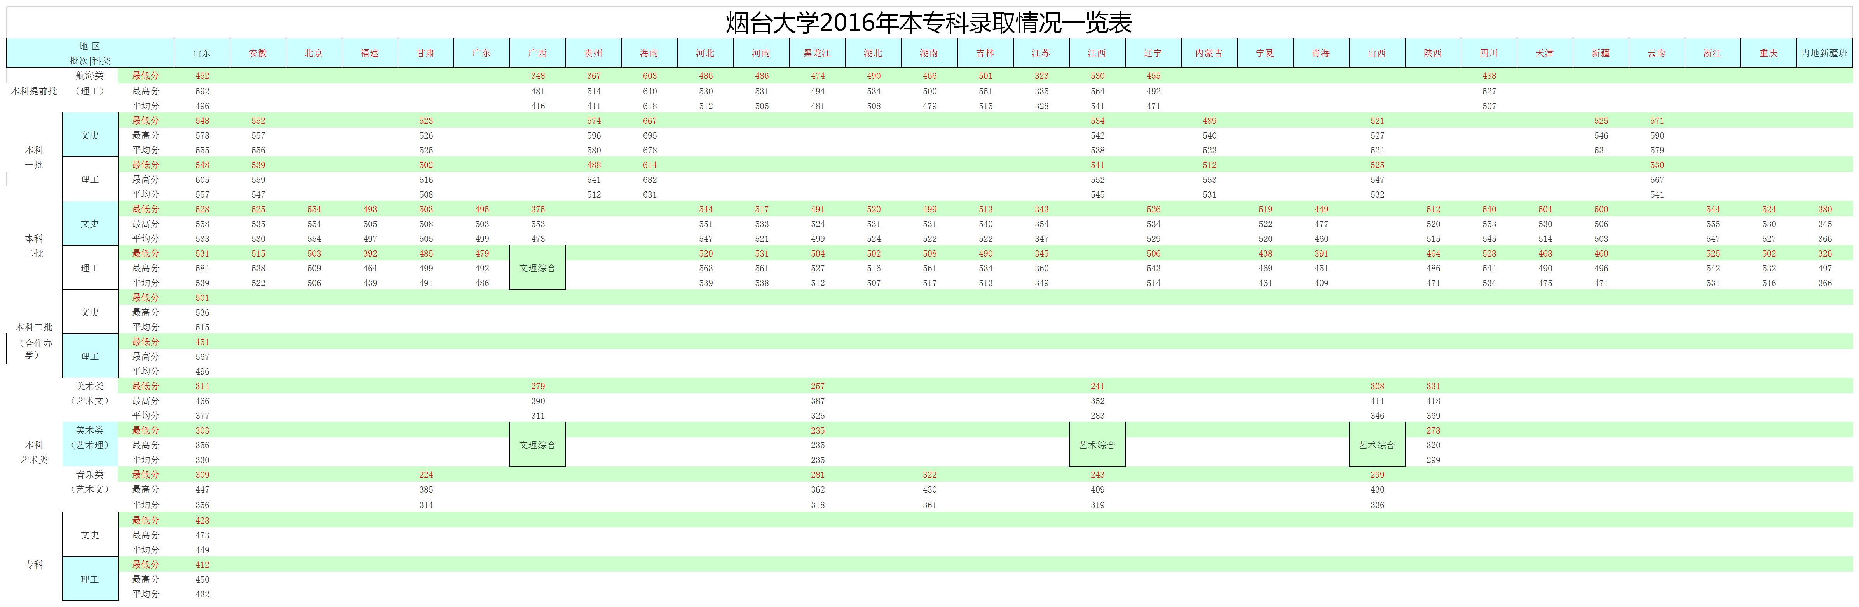Click the 本科二批 batch label (non-合作办学)
This screenshot has width=1859, height=607.
34,246
